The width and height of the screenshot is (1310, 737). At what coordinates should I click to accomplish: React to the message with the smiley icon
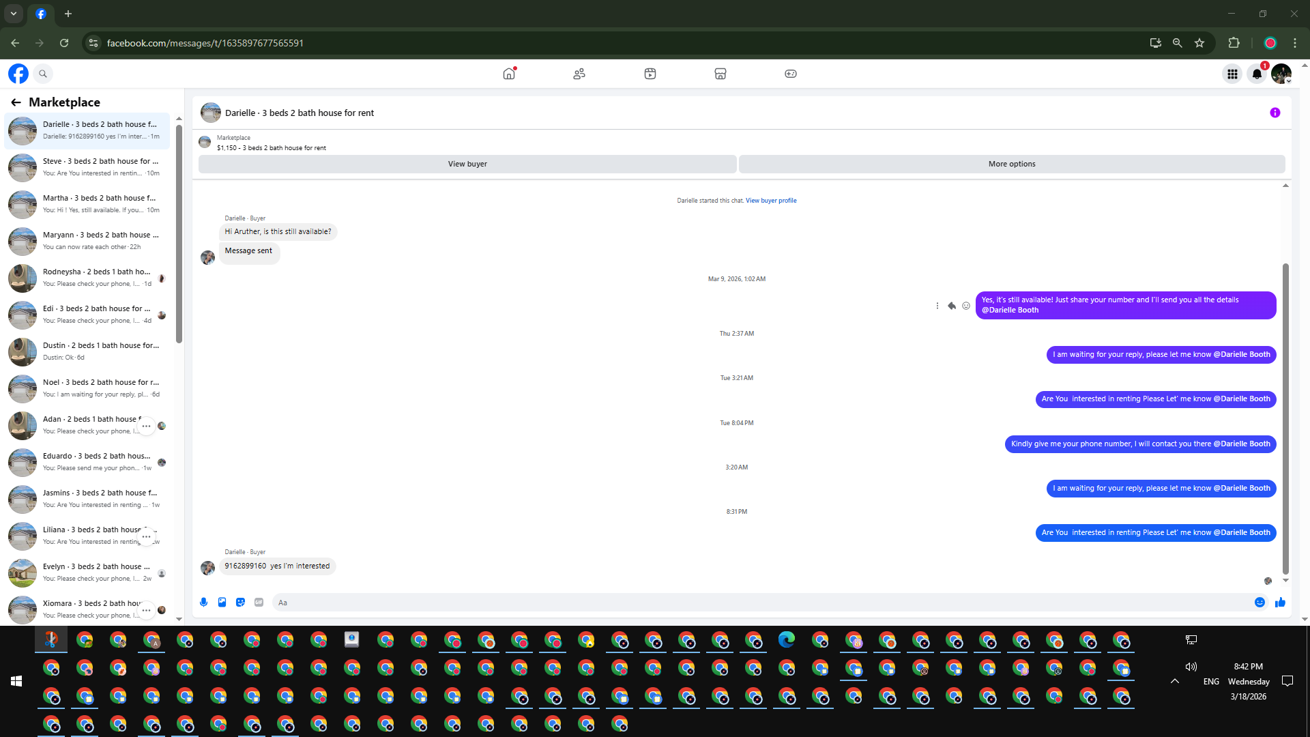coord(966,306)
